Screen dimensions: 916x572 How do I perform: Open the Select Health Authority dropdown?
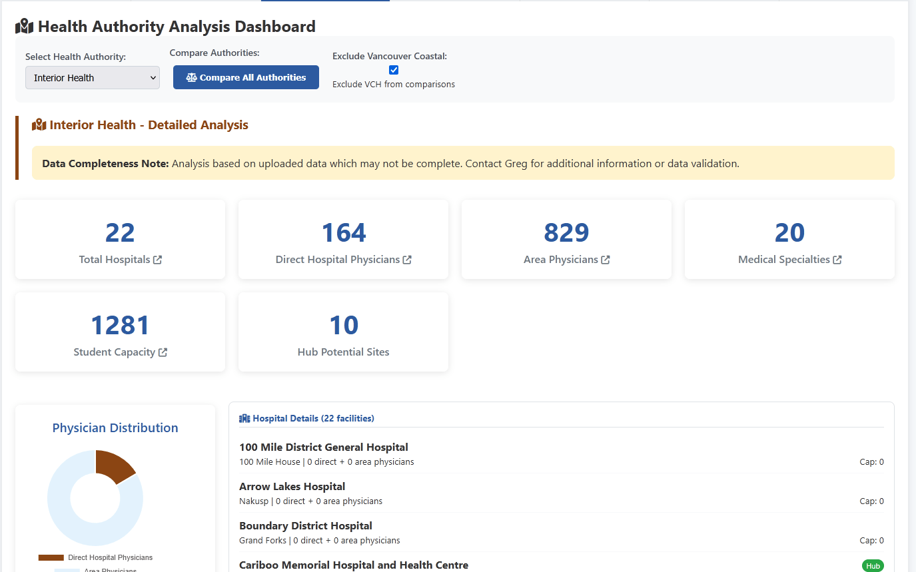point(93,77)
